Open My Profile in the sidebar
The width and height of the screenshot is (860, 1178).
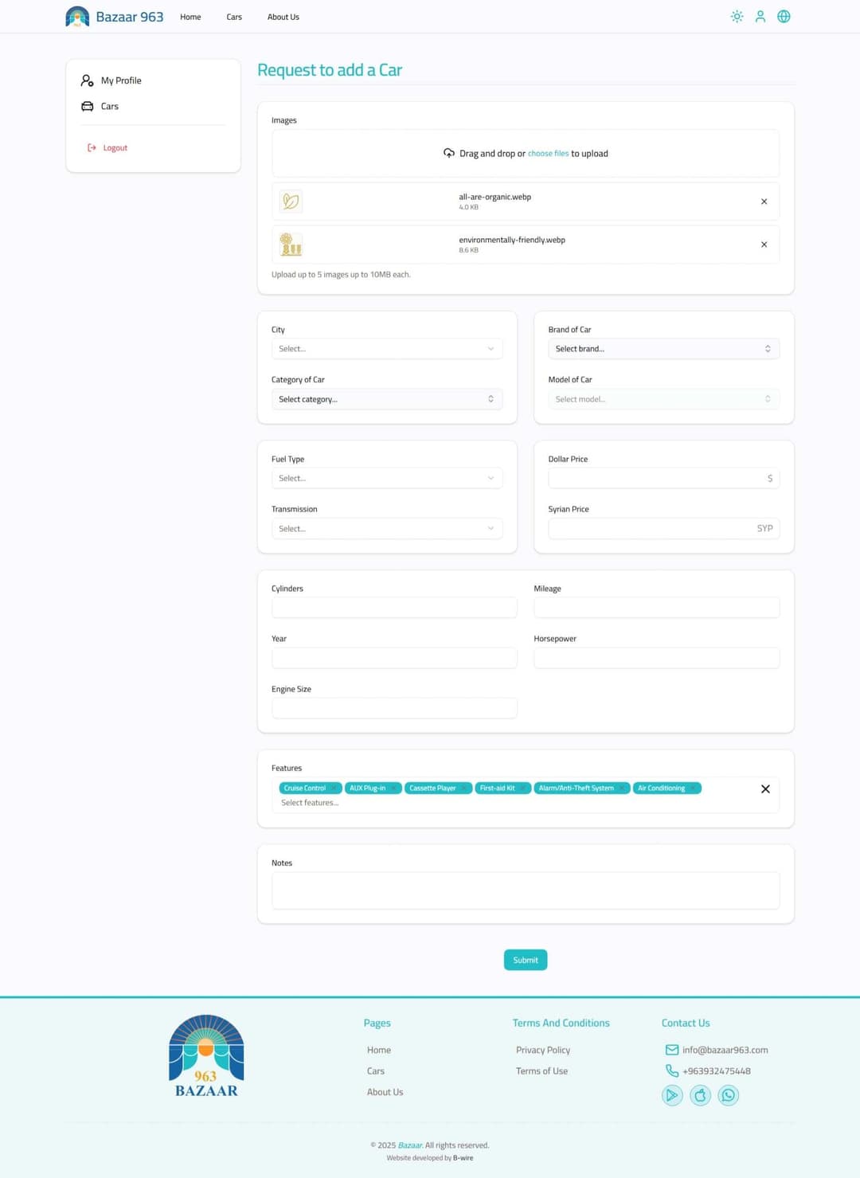pyautogui.click(x=121, y=80)
